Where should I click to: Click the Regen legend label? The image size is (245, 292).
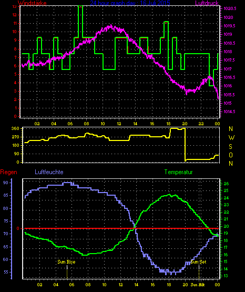[8, 172]
